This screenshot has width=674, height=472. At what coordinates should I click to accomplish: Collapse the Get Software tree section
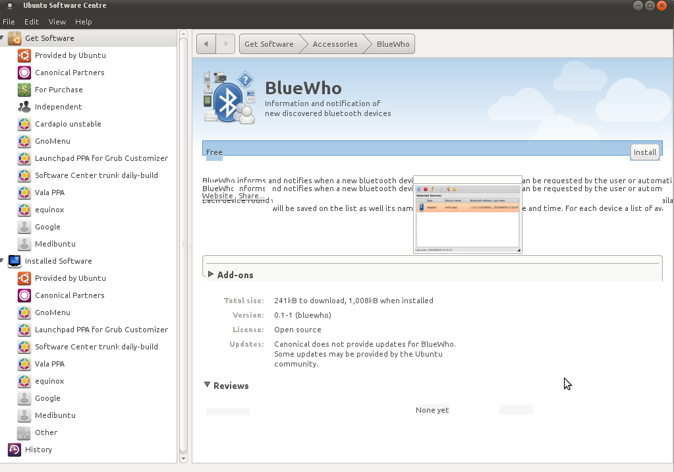coord(2,38)
